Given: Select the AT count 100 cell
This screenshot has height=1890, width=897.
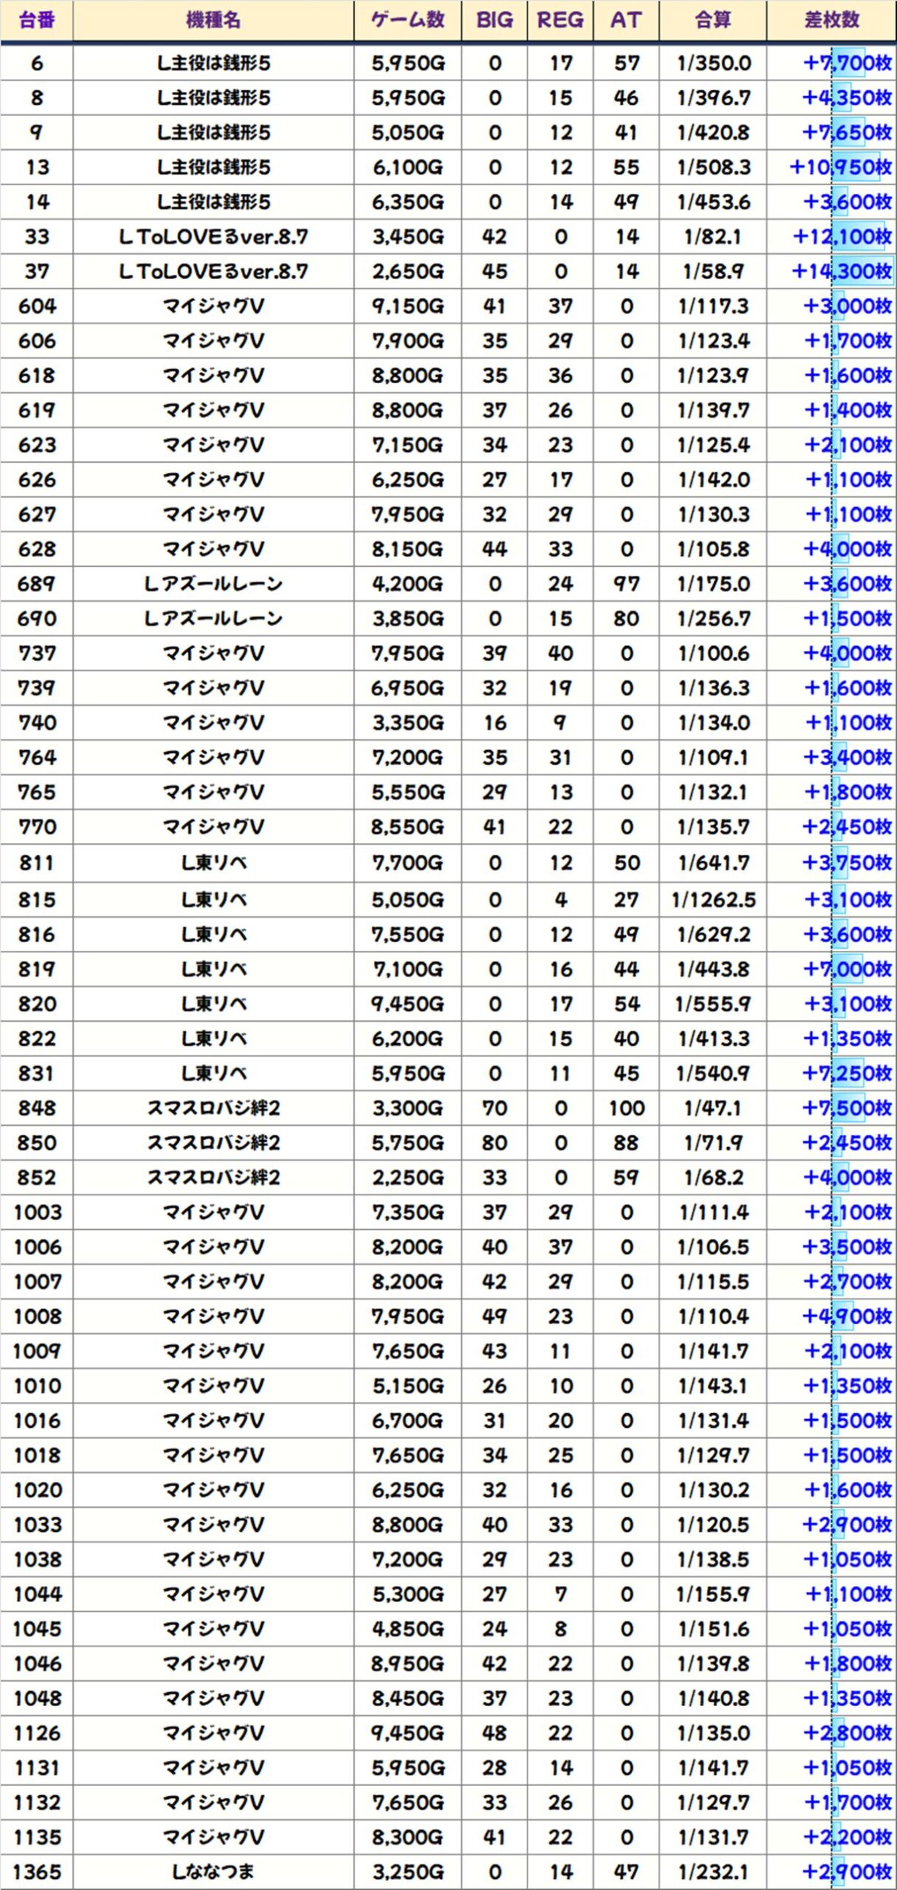Looking at the screenshot, I should 626,1108.
